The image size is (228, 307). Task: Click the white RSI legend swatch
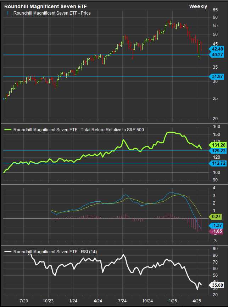pyautogui.click(x=7, y=252)
